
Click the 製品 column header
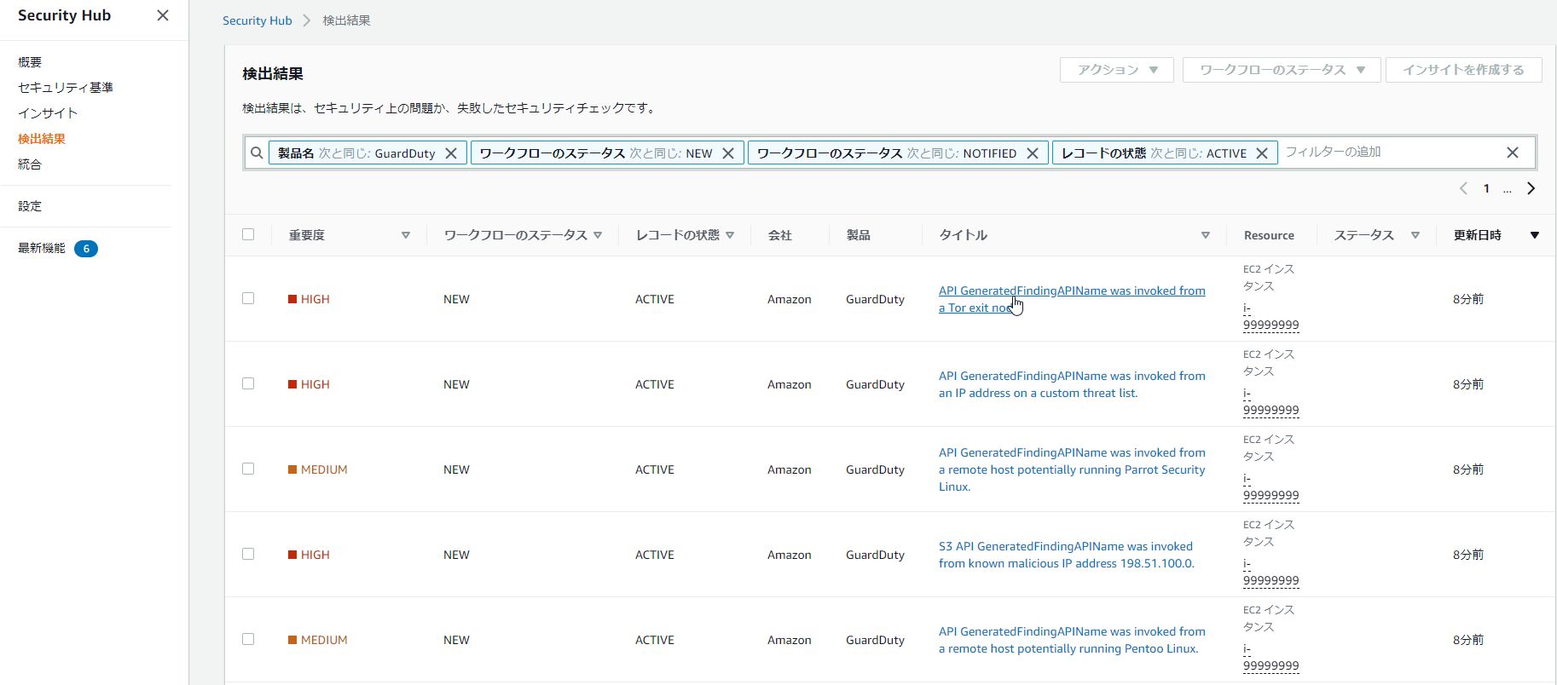(x=858, y=235)
